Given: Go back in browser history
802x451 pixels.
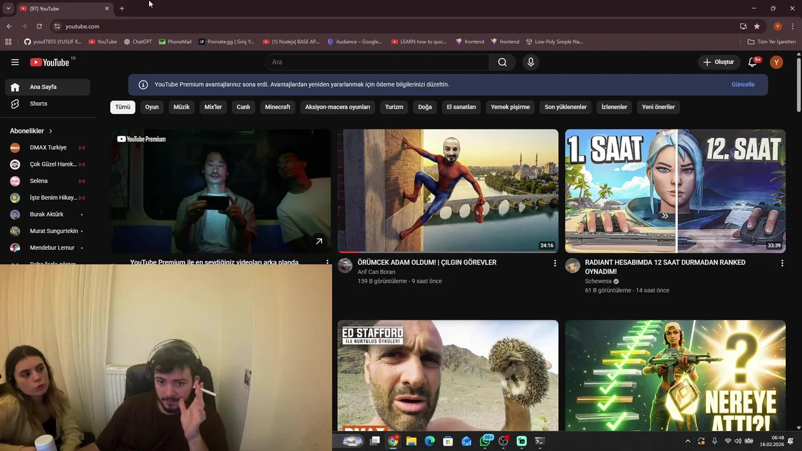Looking at the screenshot, I should tap(9, 26).
